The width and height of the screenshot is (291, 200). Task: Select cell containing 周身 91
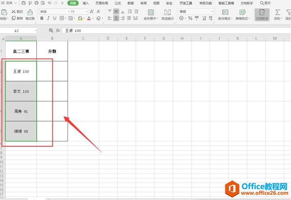[21, 111]
